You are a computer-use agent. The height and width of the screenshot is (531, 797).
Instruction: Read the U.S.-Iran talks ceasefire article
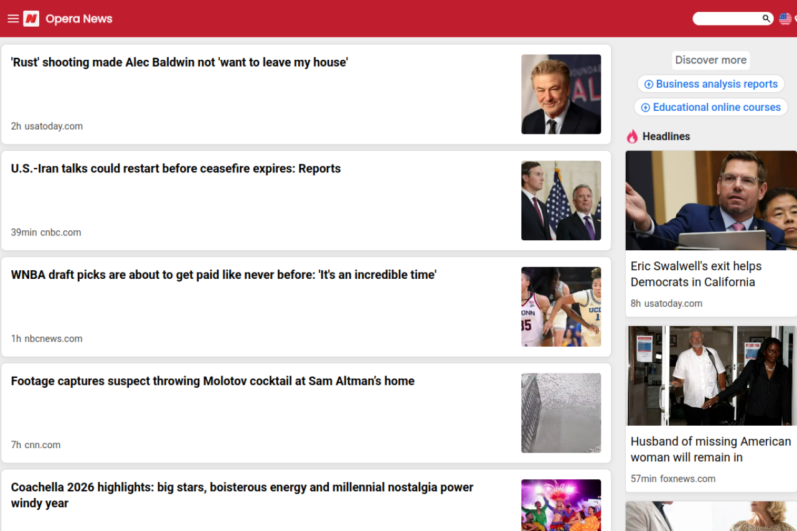(x=176, y=169)
